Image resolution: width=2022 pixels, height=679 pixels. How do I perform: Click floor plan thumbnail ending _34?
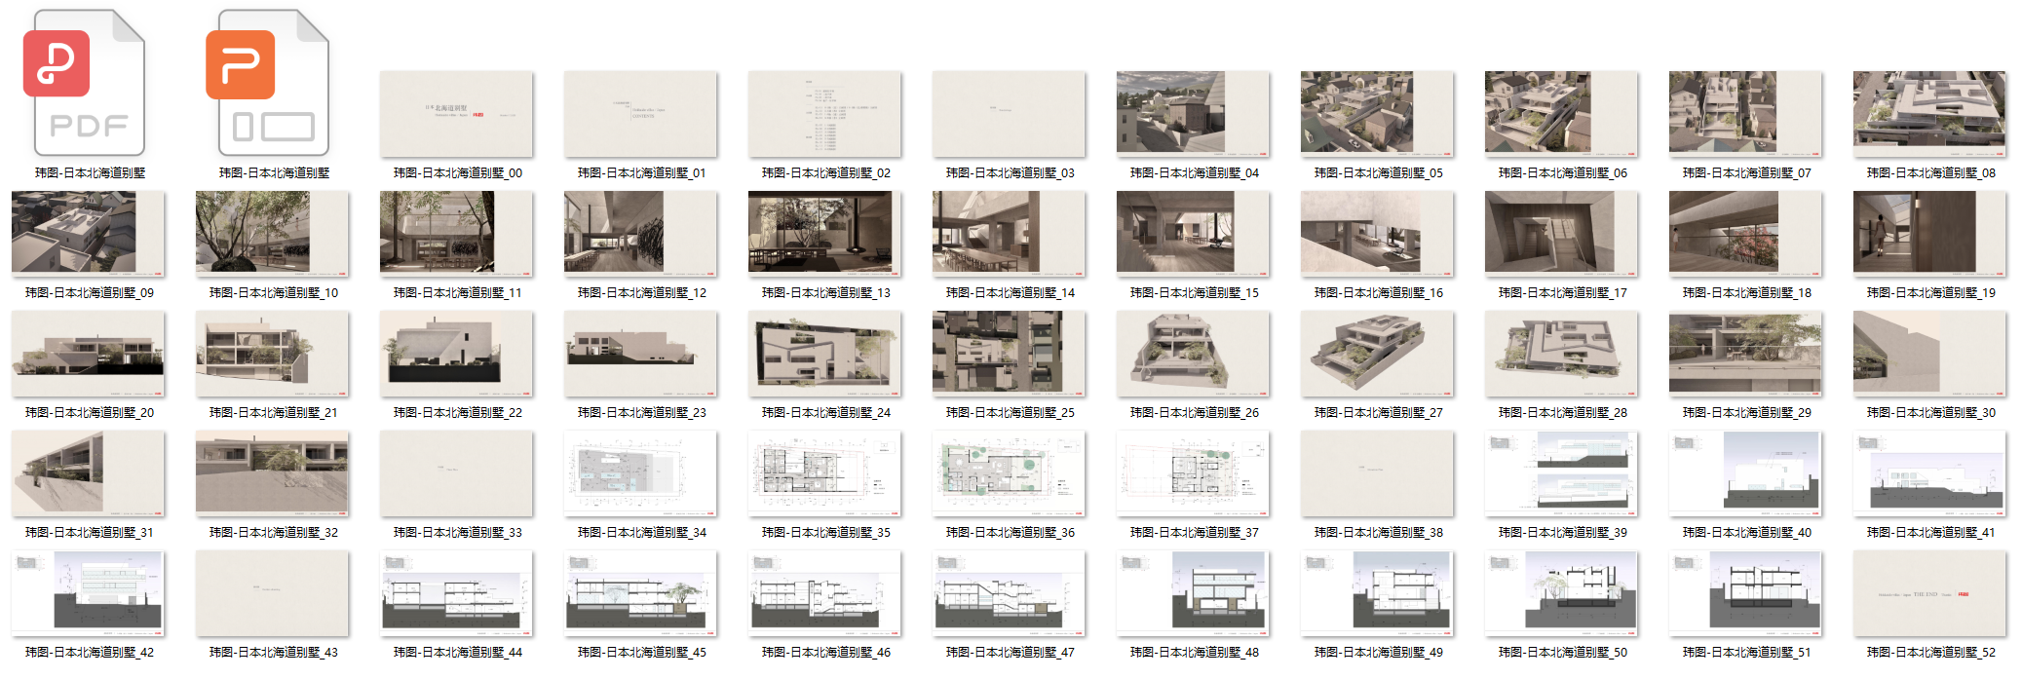tap(640, 473)
